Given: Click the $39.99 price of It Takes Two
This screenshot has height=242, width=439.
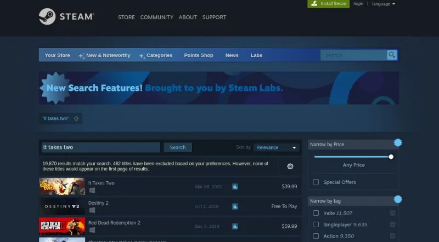Looking at the screenshot, I should pos(289,186).
